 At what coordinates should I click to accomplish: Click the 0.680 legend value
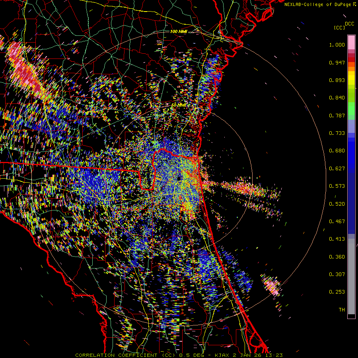click(337, 151)
